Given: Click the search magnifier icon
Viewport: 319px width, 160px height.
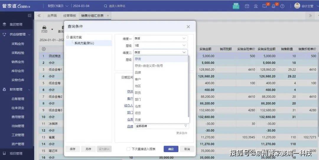Looking at the screenshot, I should click(x=105, y=6).
